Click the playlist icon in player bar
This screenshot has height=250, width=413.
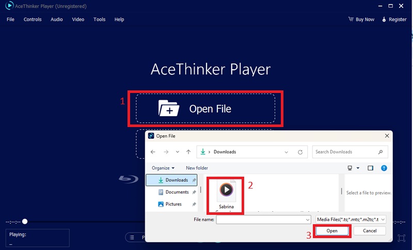(x=132, y=238)
